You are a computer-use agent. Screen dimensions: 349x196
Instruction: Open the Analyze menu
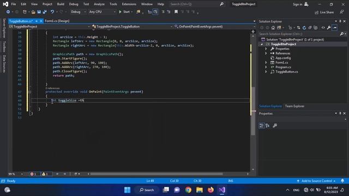99,4
